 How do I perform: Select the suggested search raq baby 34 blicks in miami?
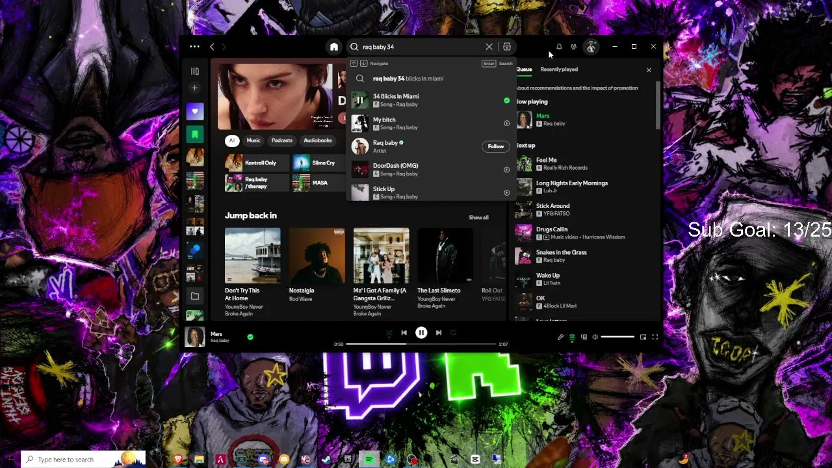[431, 79]
